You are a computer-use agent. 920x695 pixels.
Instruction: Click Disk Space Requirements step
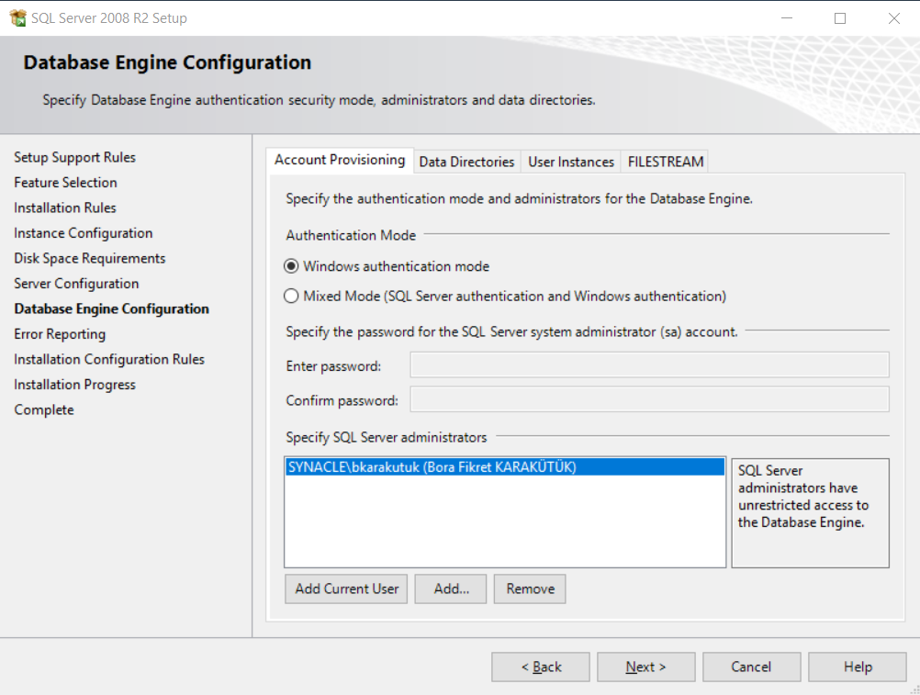click(89, 258)
